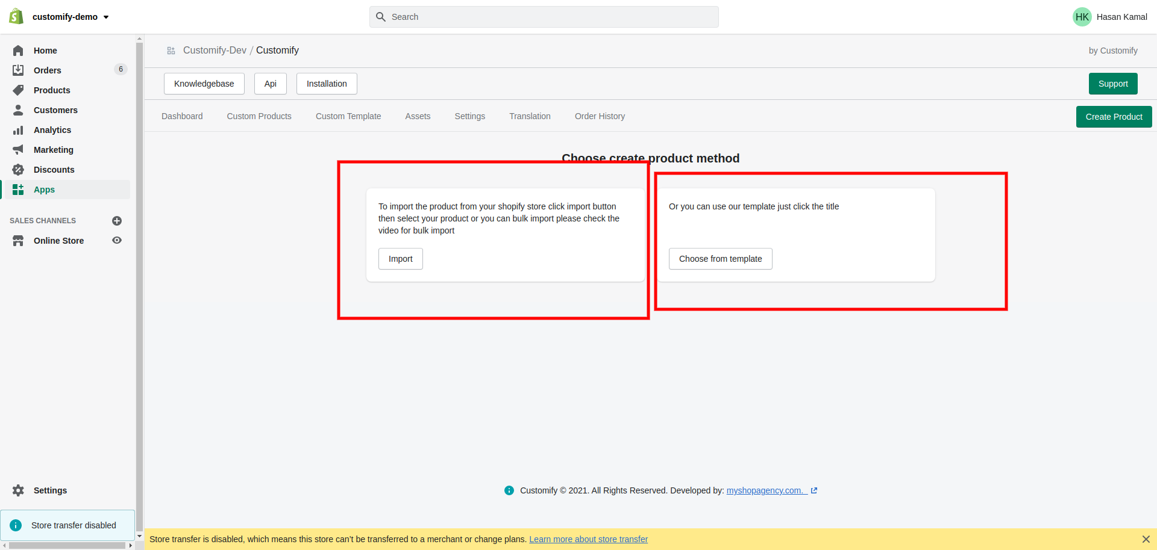Viewport: 1157px width, 550px height.
Task: Click Store transfer disabled info icon
Action: click(x=16, y=525)
